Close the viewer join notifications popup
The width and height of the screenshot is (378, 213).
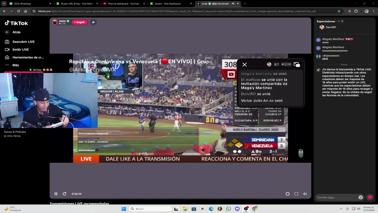tap(245, 64)
